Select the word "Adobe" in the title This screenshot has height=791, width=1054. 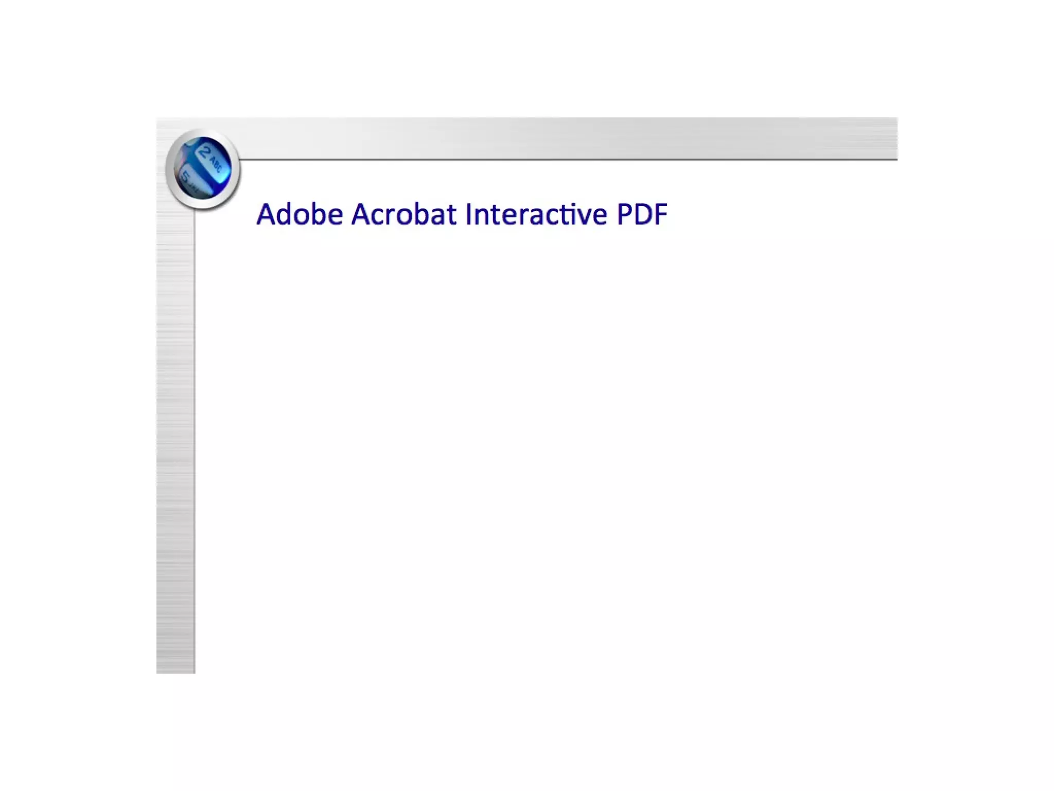coord(300,214)
